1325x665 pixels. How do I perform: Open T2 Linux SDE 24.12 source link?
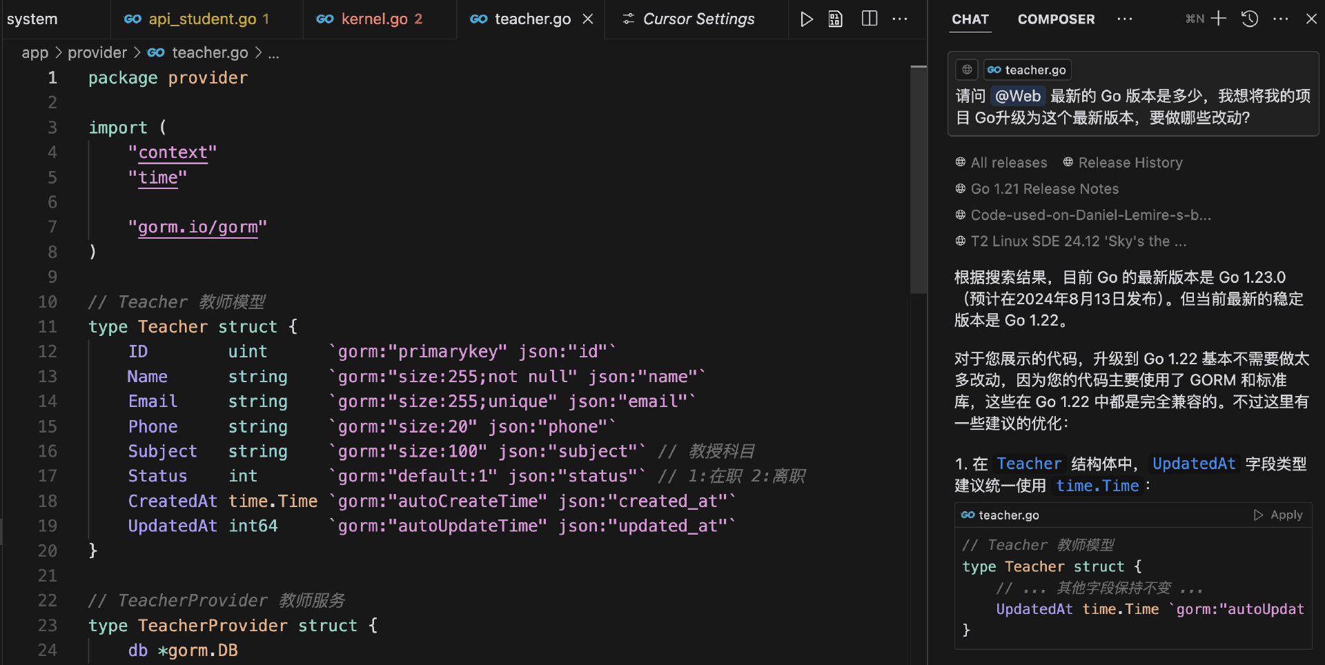coord(1070,241)
